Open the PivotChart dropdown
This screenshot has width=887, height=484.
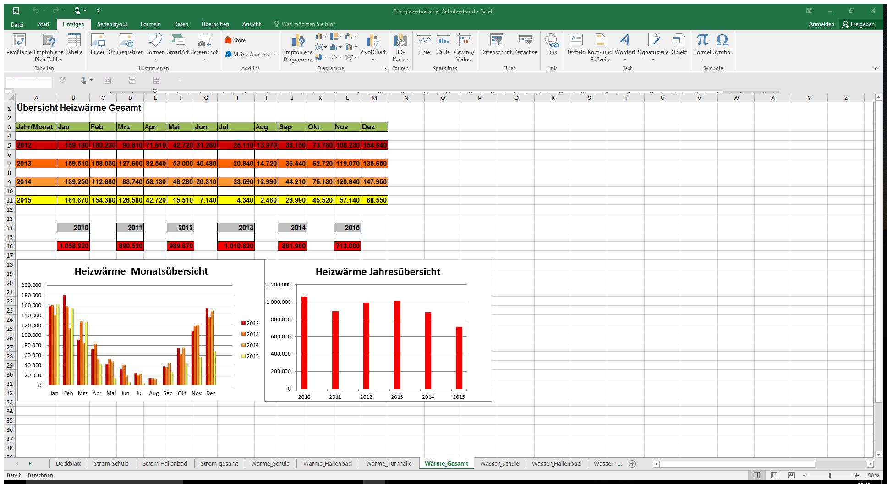coord(373,59)
